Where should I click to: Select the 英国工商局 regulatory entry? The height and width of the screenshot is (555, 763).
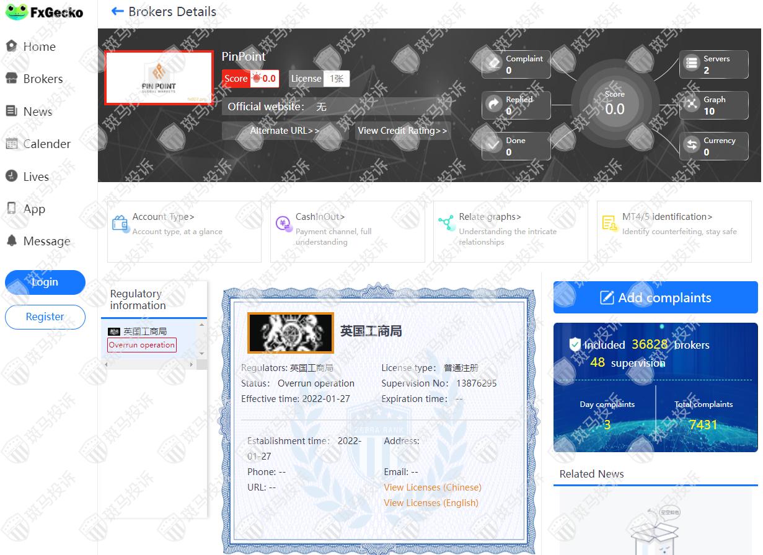[145, 331]
